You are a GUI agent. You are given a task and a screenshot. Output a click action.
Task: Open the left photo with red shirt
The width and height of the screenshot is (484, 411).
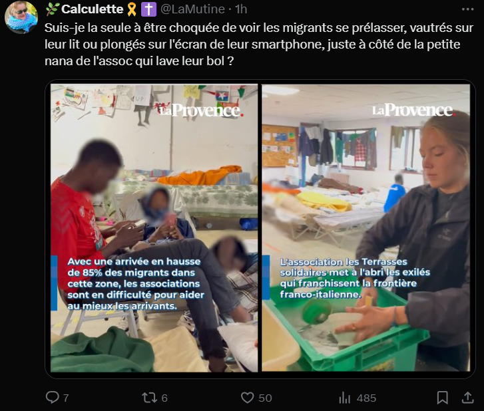[154, 228]
